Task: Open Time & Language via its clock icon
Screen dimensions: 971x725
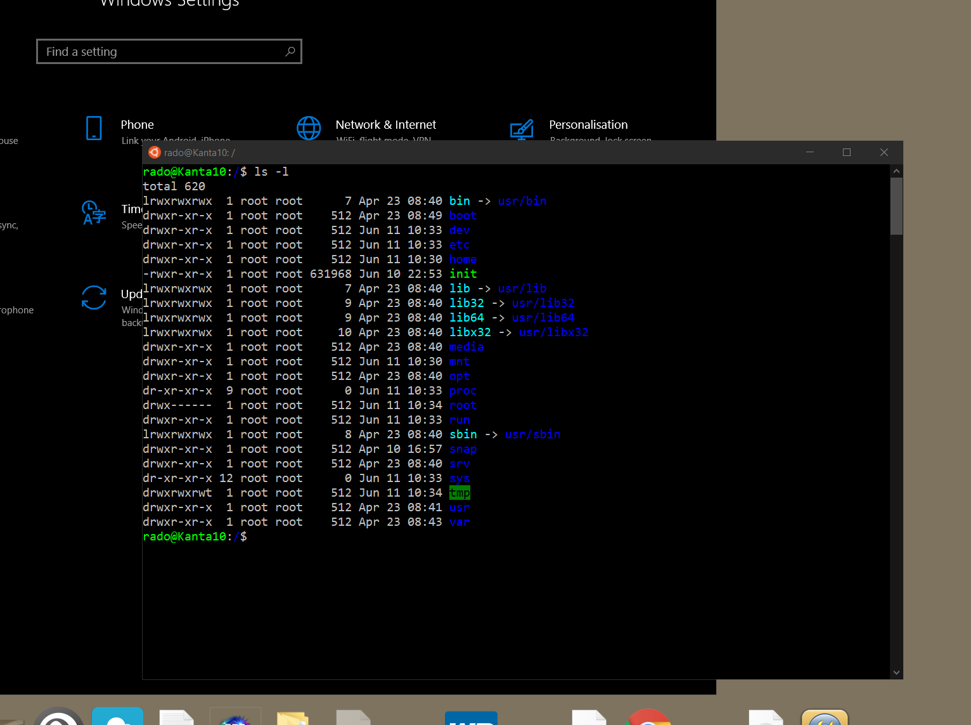Action: coord(94,212)
